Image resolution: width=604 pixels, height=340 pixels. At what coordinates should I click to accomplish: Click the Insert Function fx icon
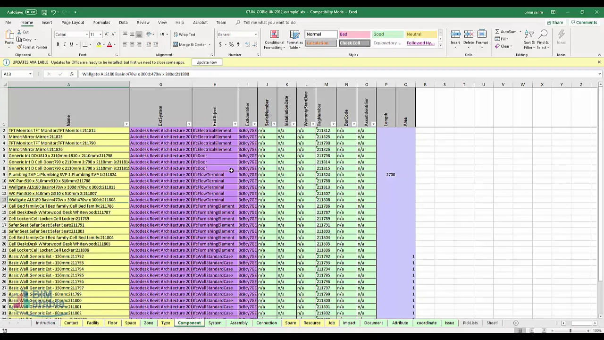pyautogui.click(x=71, y=74)
